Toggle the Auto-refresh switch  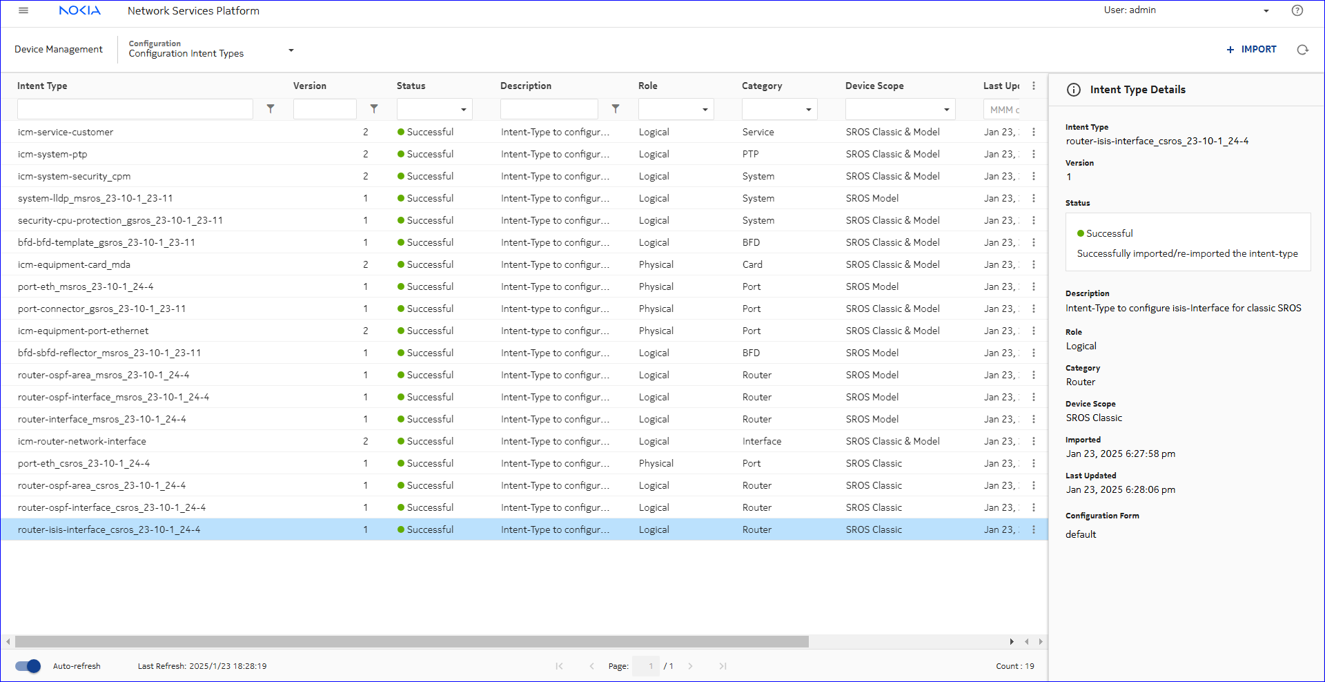click(x=28, y=666)
